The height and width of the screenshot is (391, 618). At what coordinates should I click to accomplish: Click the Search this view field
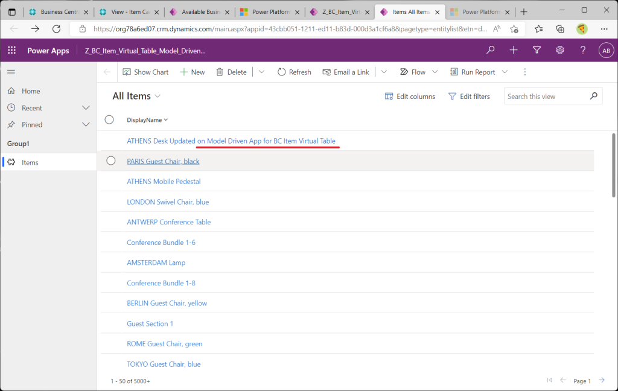pos(545,97)
